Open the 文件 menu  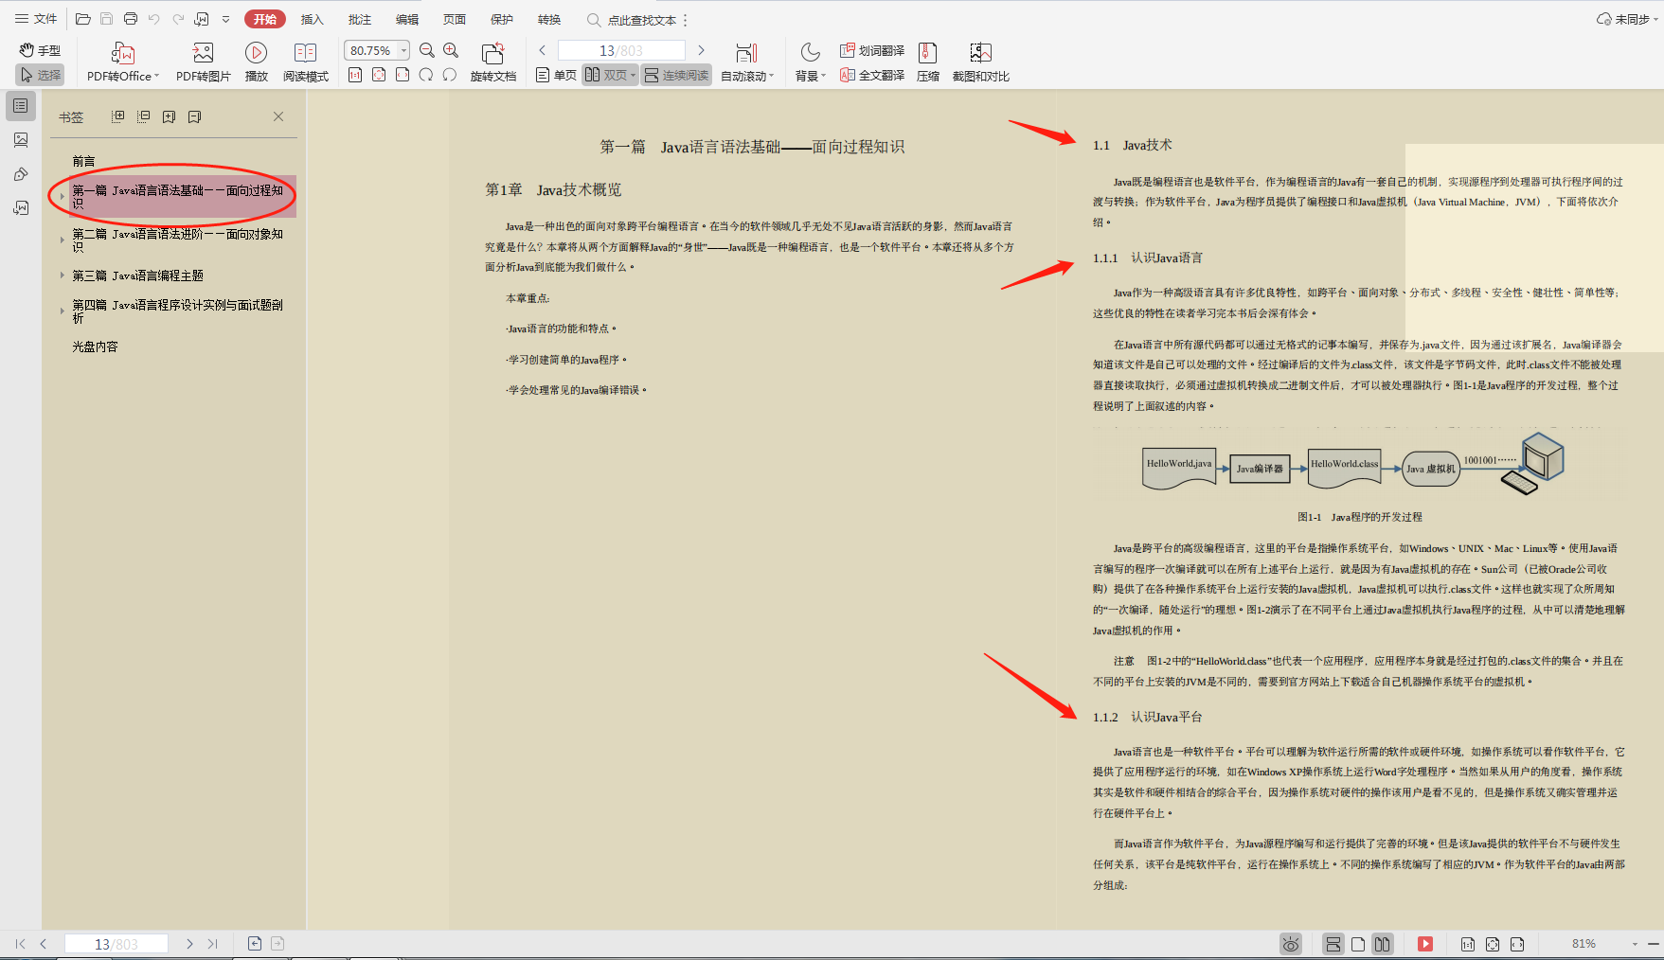pyautogui.click(x=36, y=19)
